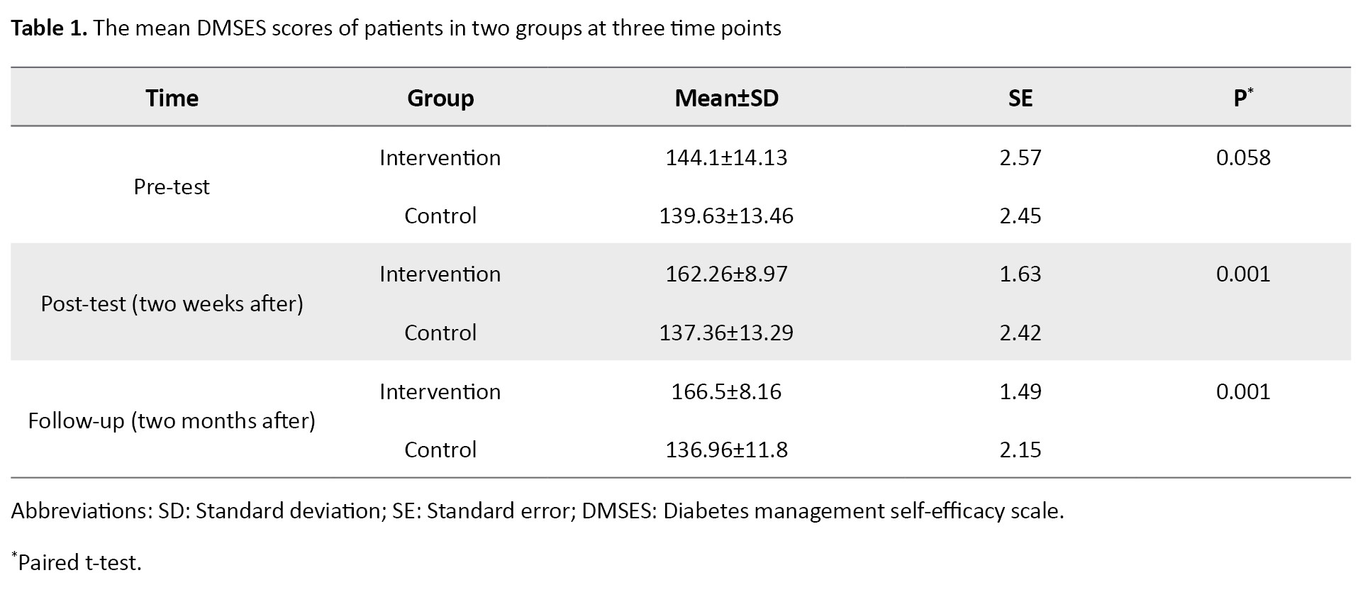Select the SE value 2.57

click(x=1020, y=157)
